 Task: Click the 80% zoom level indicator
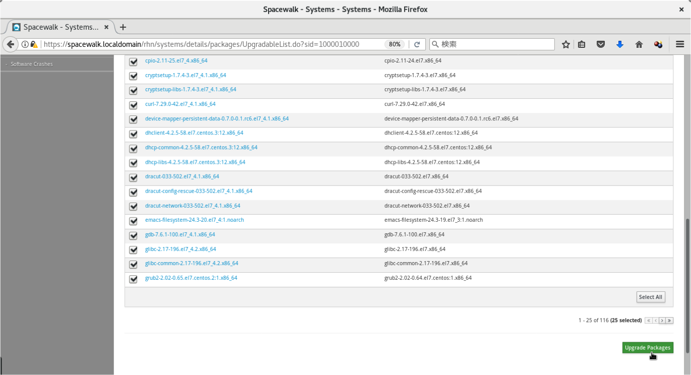point(395,44)
